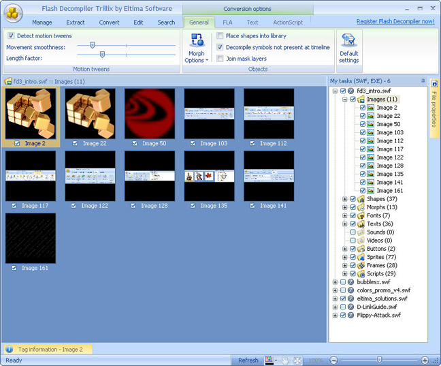441x366 pixels.
Task: Click the Tag information info icon
Action: click(10, 350)
